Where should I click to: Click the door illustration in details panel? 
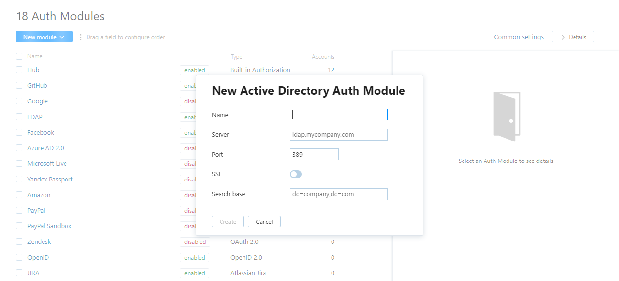point(507,116)
